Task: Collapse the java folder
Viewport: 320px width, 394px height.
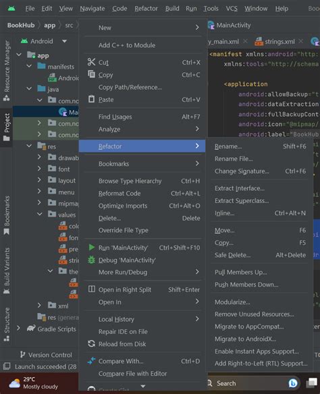Action: [x=30, y=89]
